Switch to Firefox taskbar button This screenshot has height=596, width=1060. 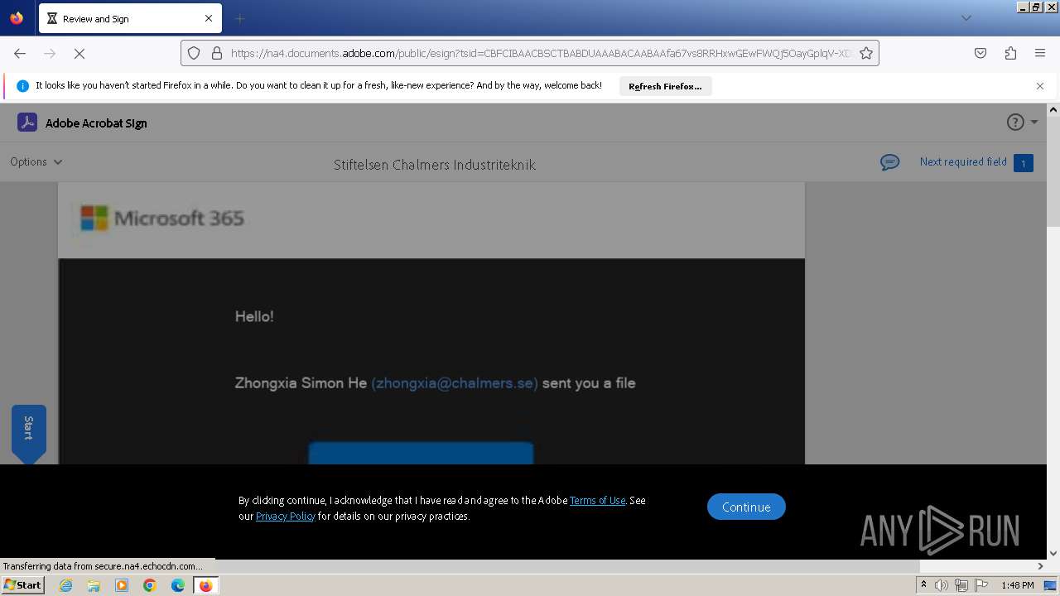[205, 585]
